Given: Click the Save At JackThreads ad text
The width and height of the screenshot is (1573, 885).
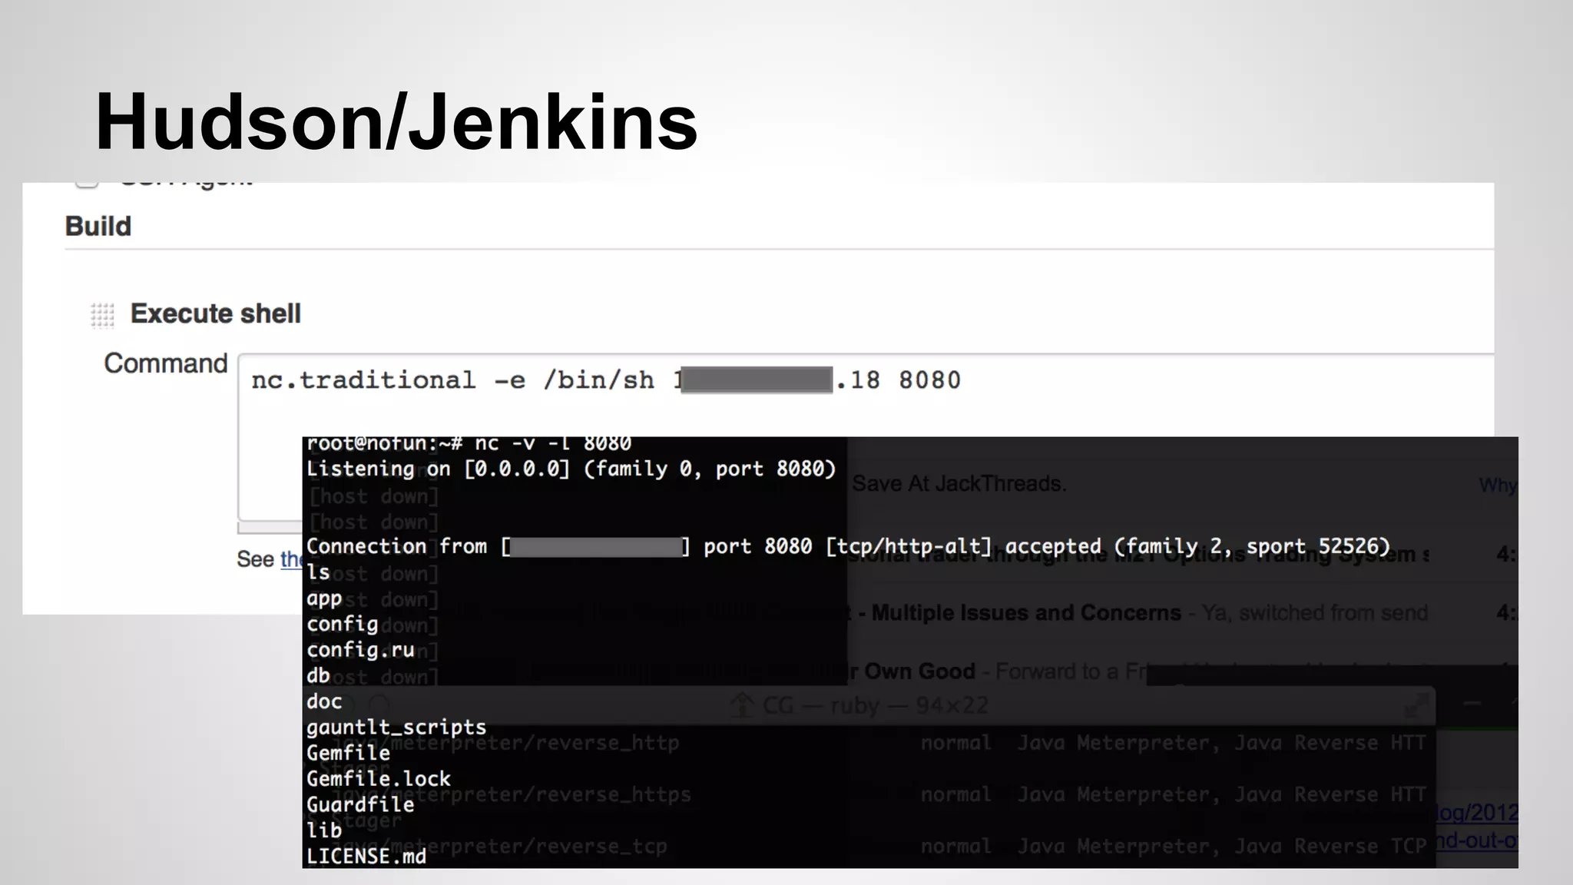Looking at the screenshot, I should coord(959,484).
